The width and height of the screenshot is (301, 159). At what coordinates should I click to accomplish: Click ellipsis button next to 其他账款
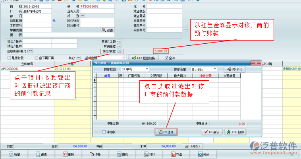(119, 46)
